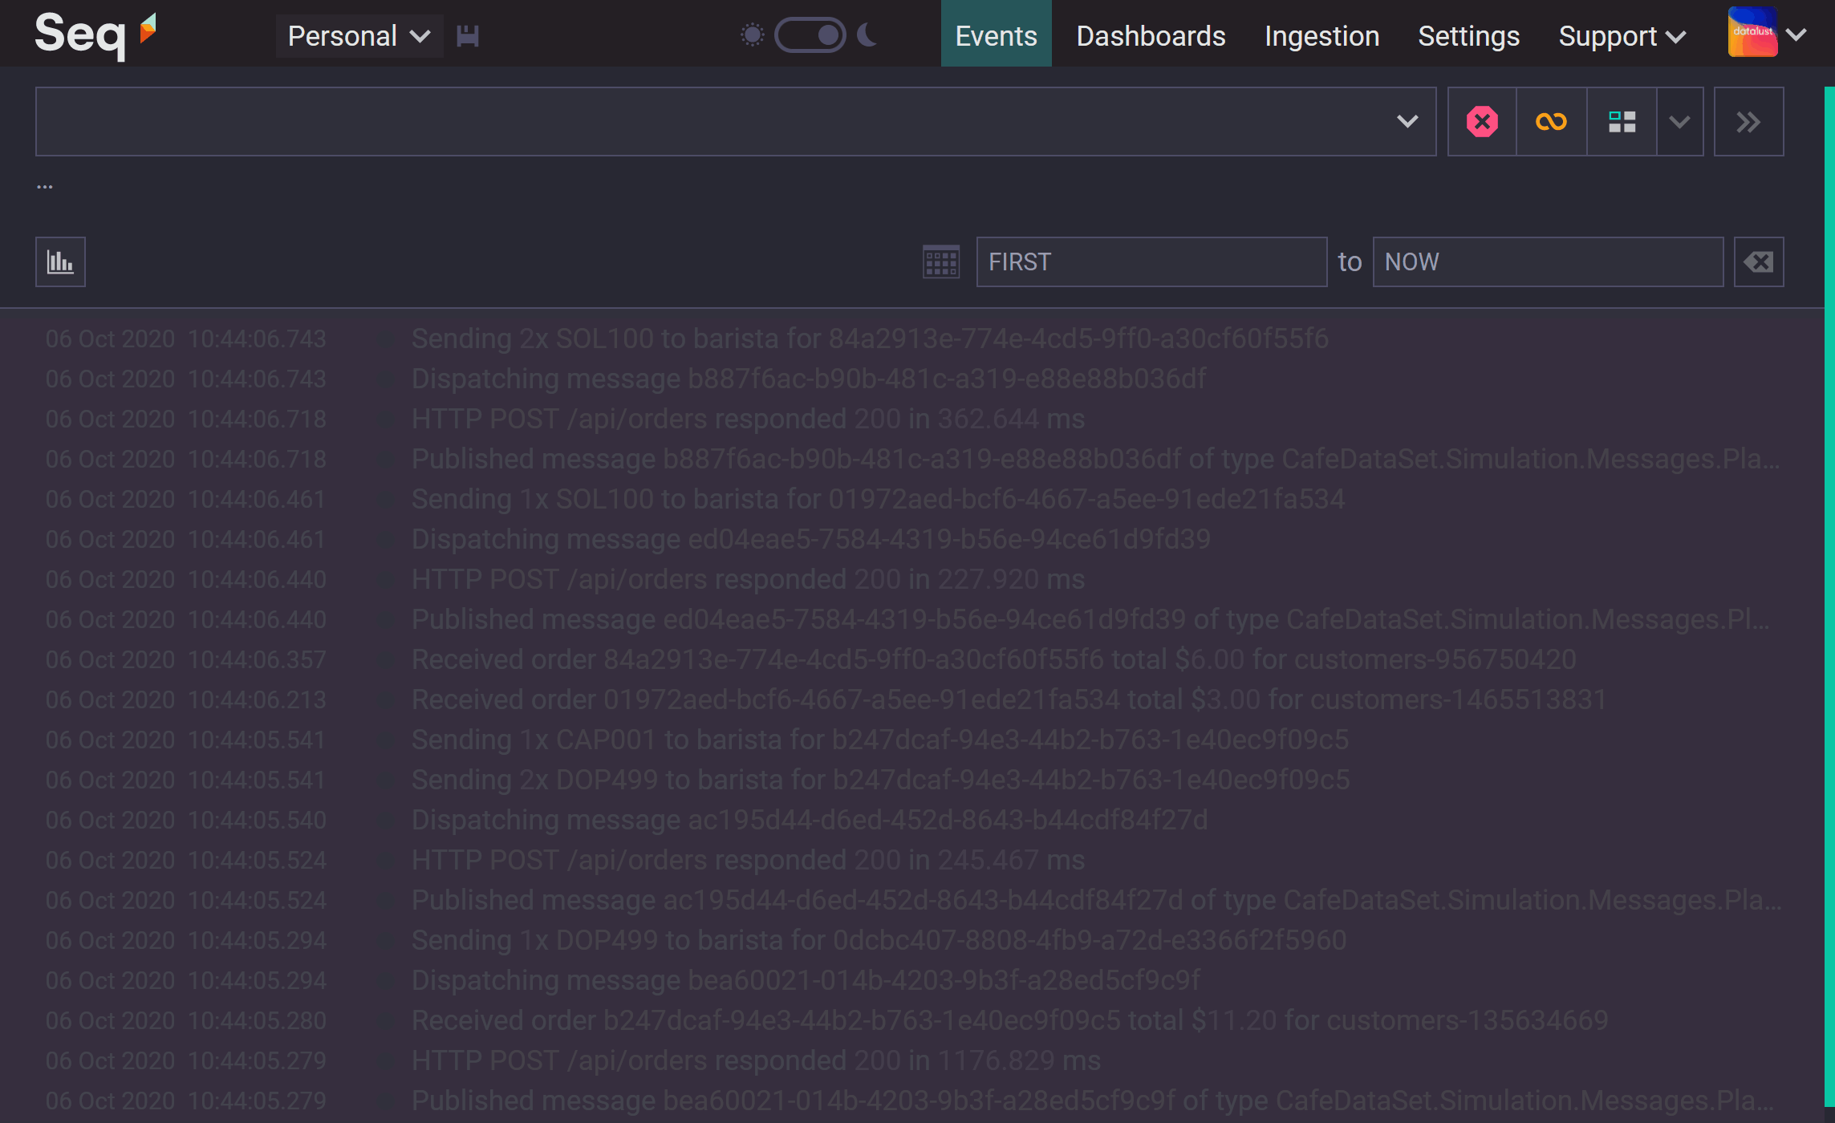Image resolution: width=1835 pixels, height=1123 pixels.
Task: Open the Support menu
Action: tap(1621, 36)
